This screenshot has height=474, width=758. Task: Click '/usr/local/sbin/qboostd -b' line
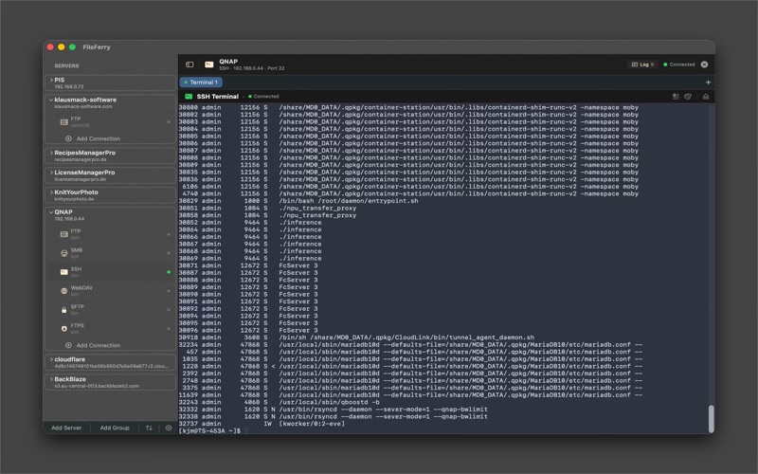point(329,402)
